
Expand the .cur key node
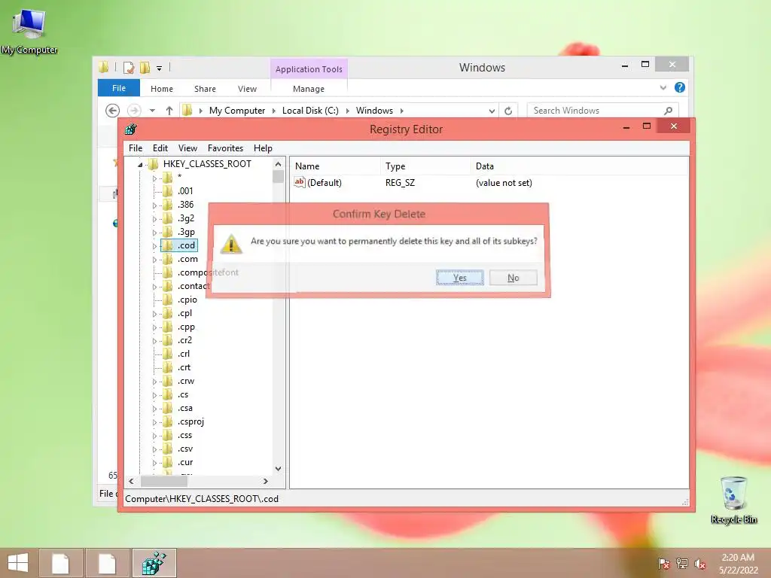(x=154, y=463)
